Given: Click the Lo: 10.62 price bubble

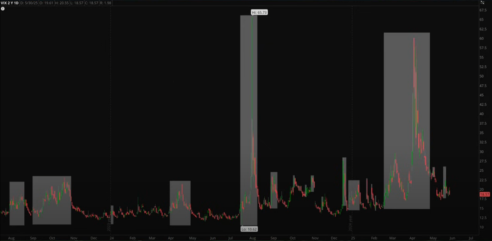Looking at the screenshot, I should [x=249, y=229].
